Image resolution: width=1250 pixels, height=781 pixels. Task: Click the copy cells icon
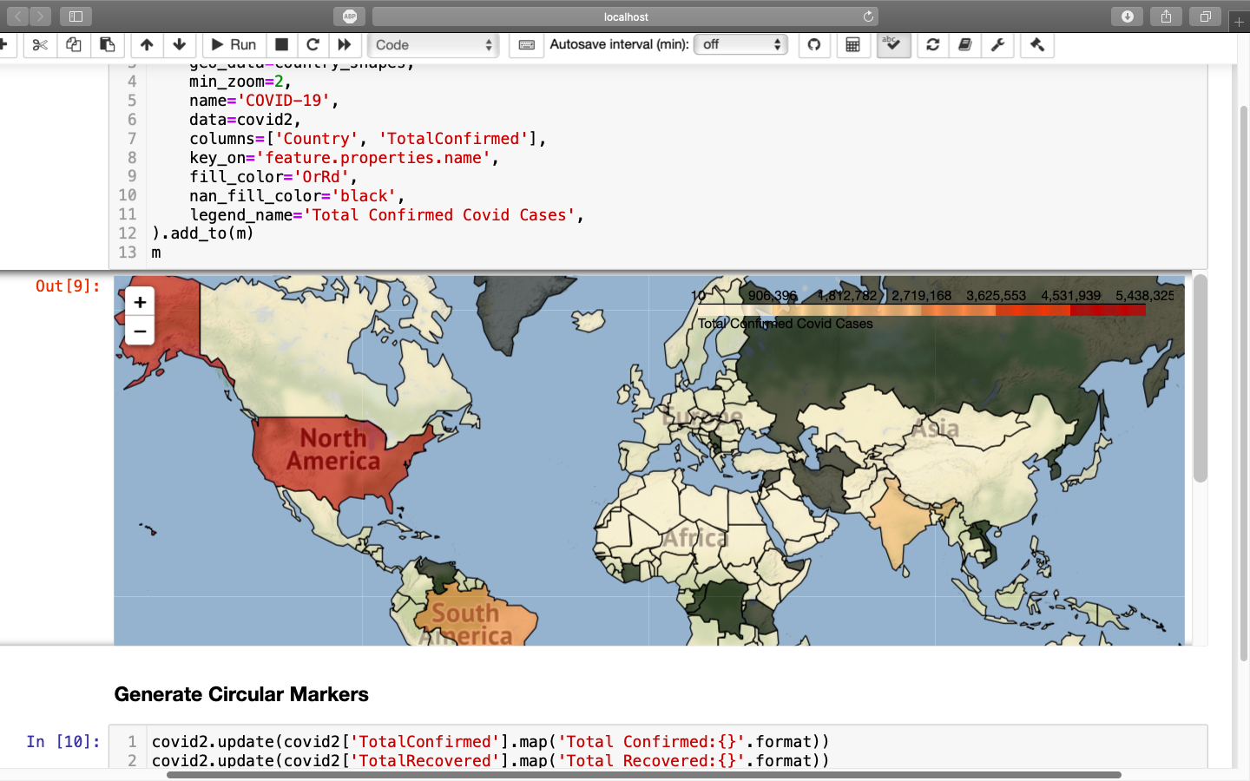click(x=74, y=45)
